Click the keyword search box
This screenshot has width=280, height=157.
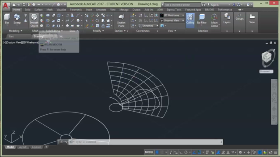pos(182,5)
